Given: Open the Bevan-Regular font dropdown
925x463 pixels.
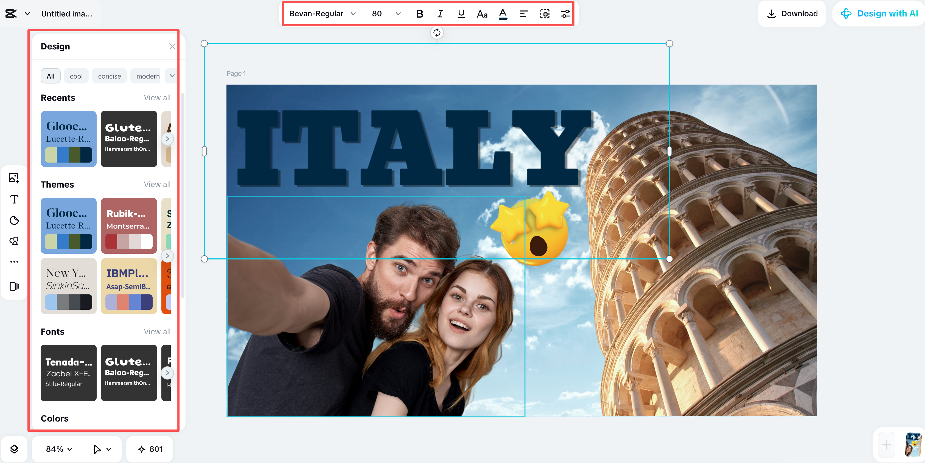Looking at the screenshot, I should point(322,14).
